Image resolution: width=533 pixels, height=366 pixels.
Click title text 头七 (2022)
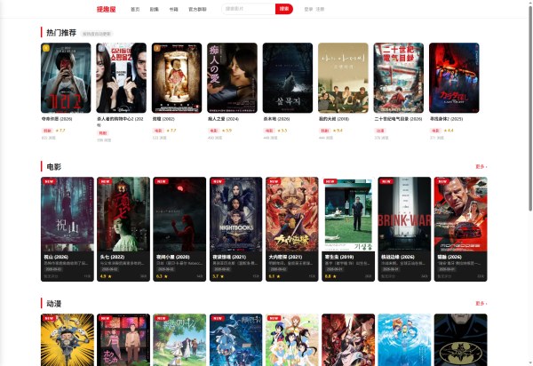point(112,257)
